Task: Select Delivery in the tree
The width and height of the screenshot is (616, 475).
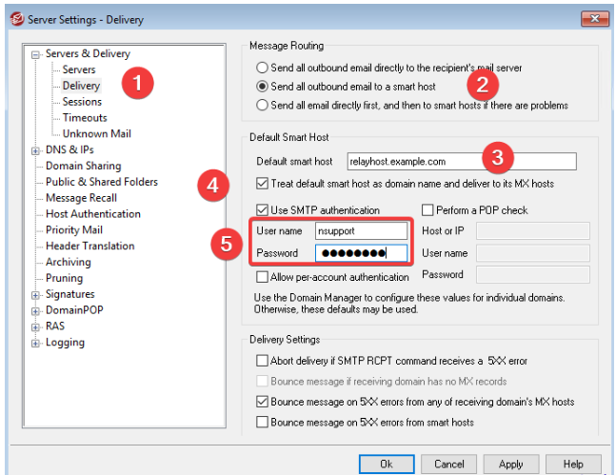Action: [x=81, y=86]
